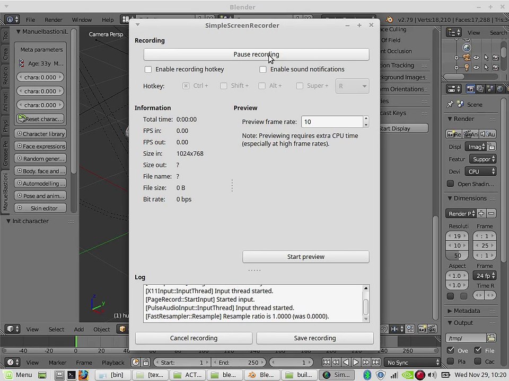Expand Automodelling section
The image size is (509, 381).
coord(41,184)
